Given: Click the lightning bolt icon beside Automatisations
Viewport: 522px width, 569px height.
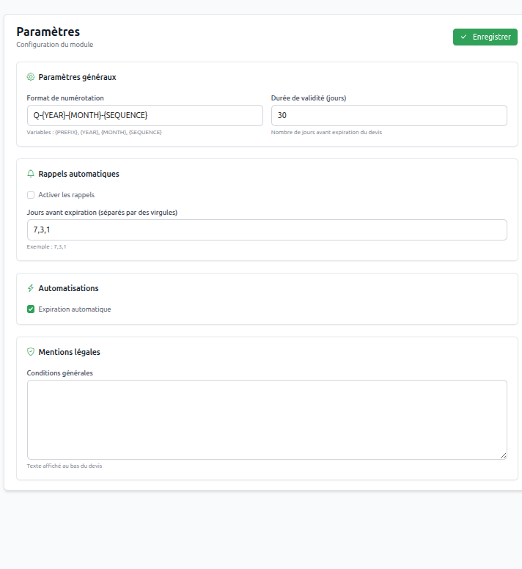Looking at the screenshot, I should pos(31,288).
